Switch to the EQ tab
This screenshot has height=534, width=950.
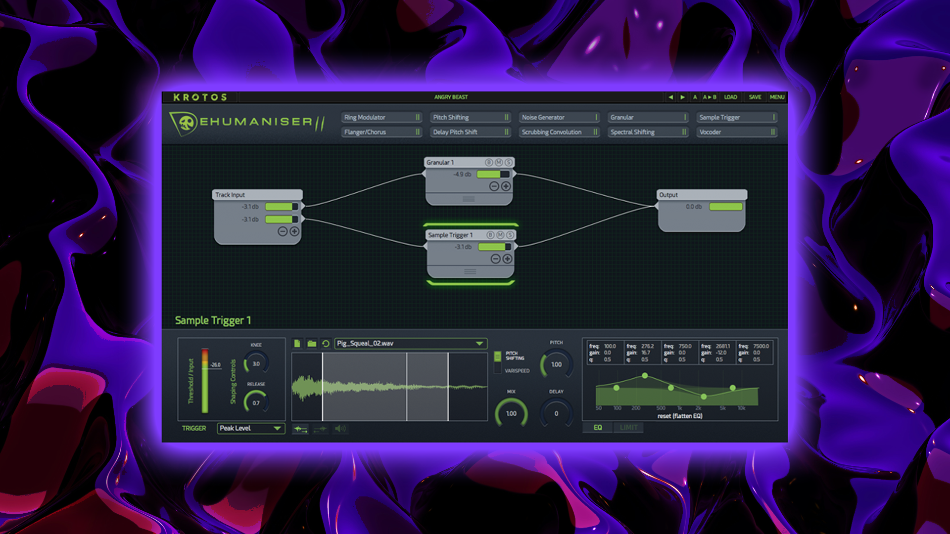click(x=598, y=428)
